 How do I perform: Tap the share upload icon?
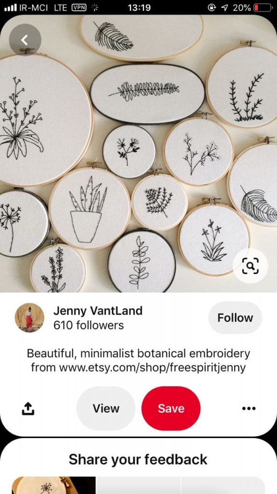pos(28,408)
